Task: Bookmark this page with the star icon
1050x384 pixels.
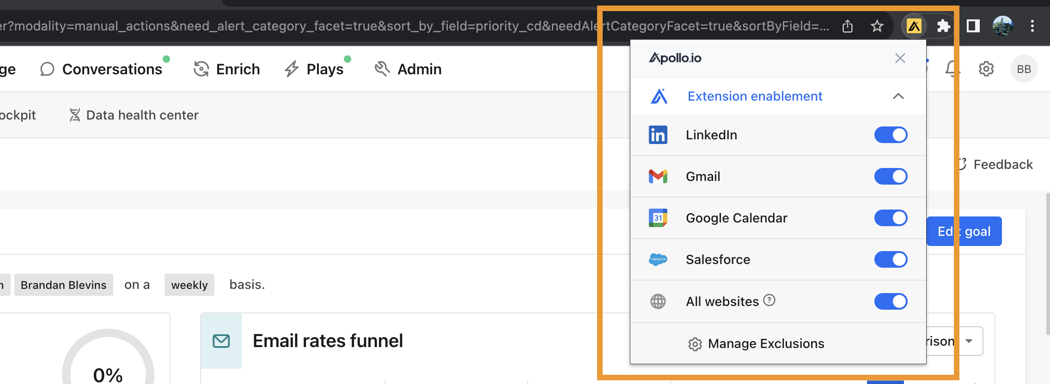Action: 877,26
